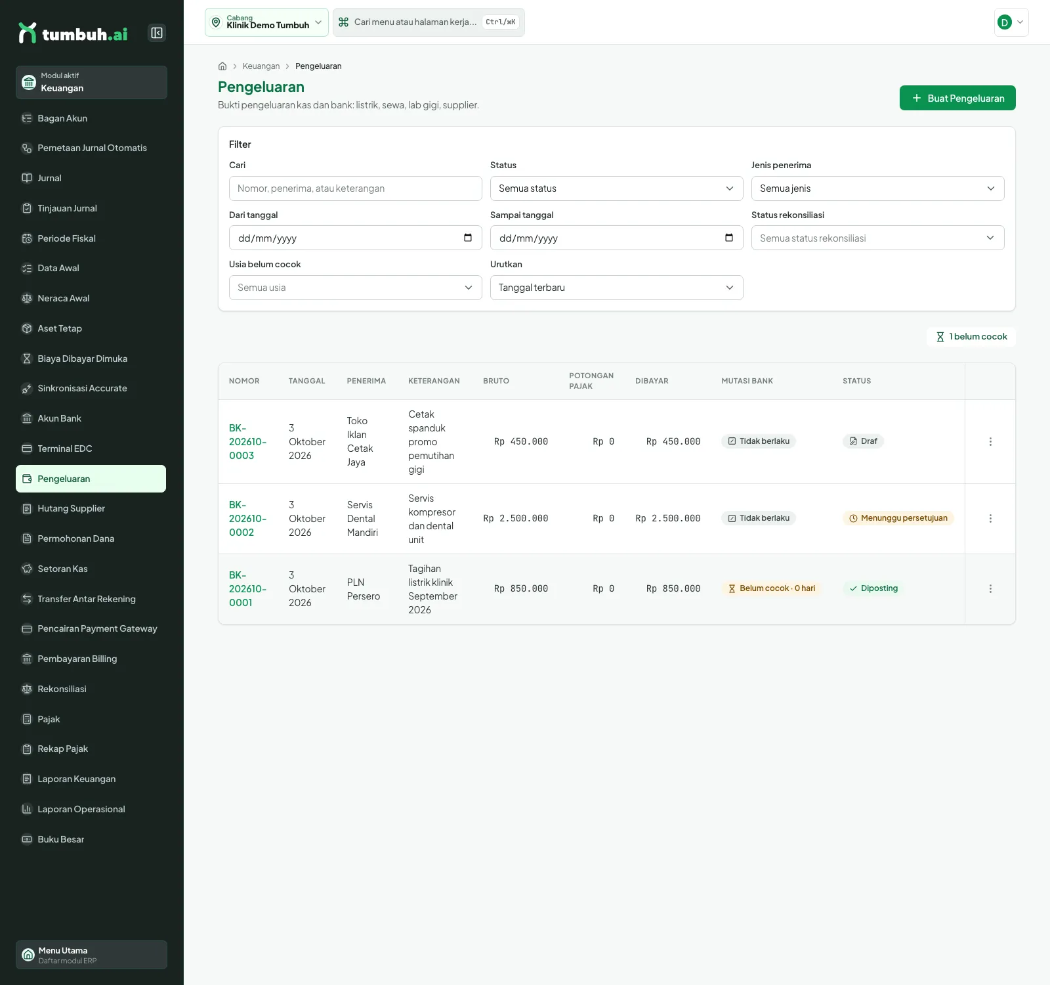
Task: Open voucher BK-202610-0001 link
Action: click(x=247, y=589)
